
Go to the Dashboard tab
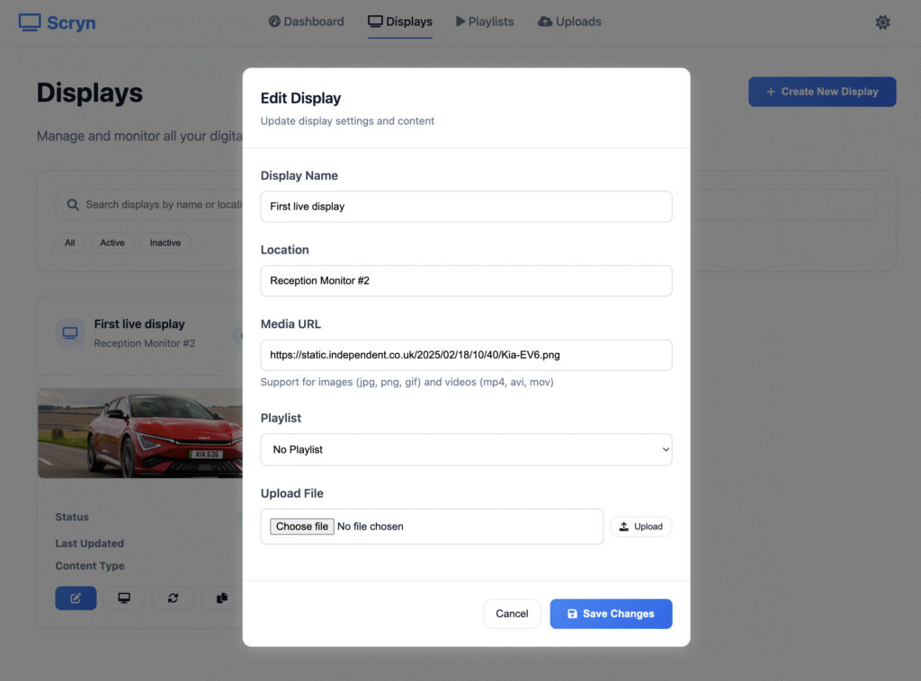306,22
